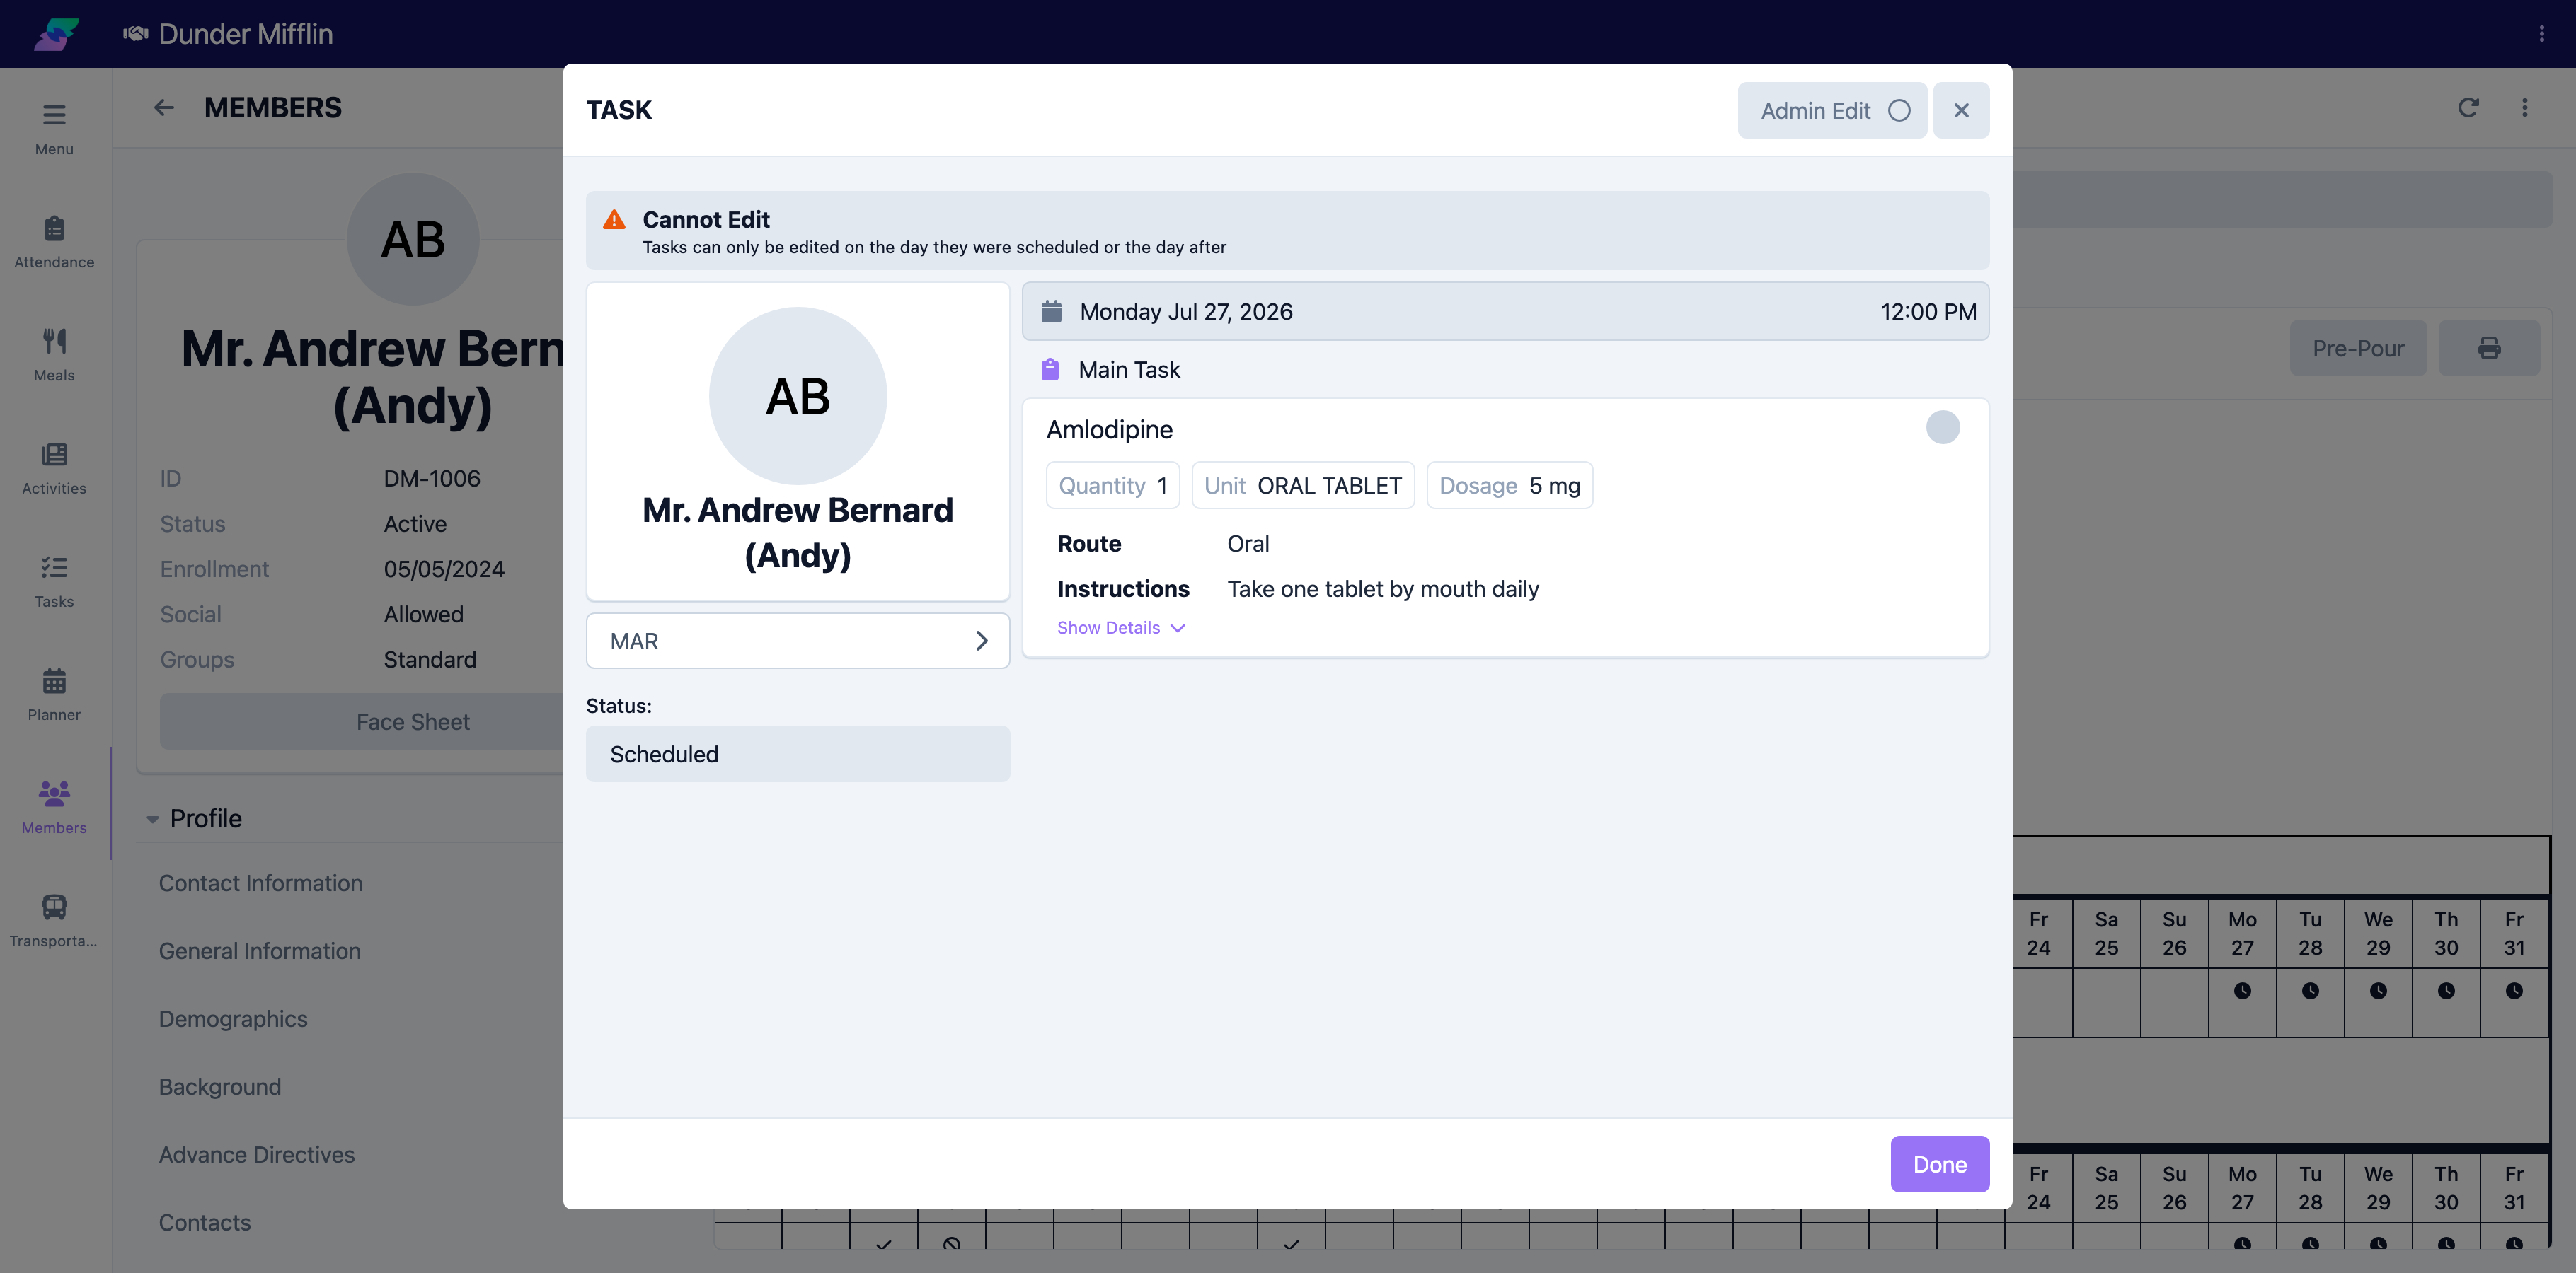Click the AB avatar in task dialog
The width and height of the screenshot is (2576, 1273).
click(797, 395)
